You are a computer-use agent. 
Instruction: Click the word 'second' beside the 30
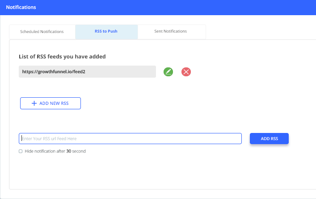[x=79, y=151]
